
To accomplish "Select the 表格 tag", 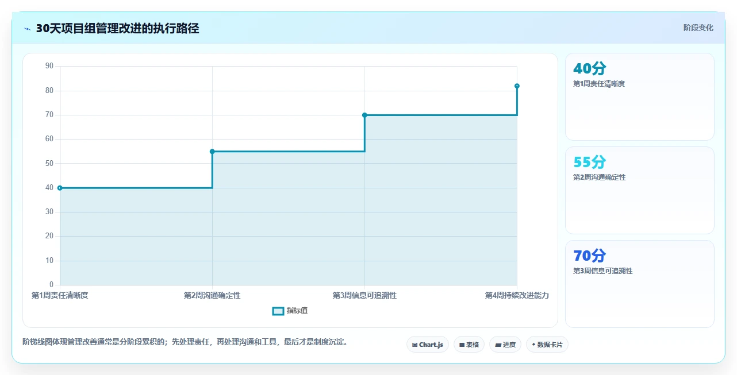I will coord(469,345).
